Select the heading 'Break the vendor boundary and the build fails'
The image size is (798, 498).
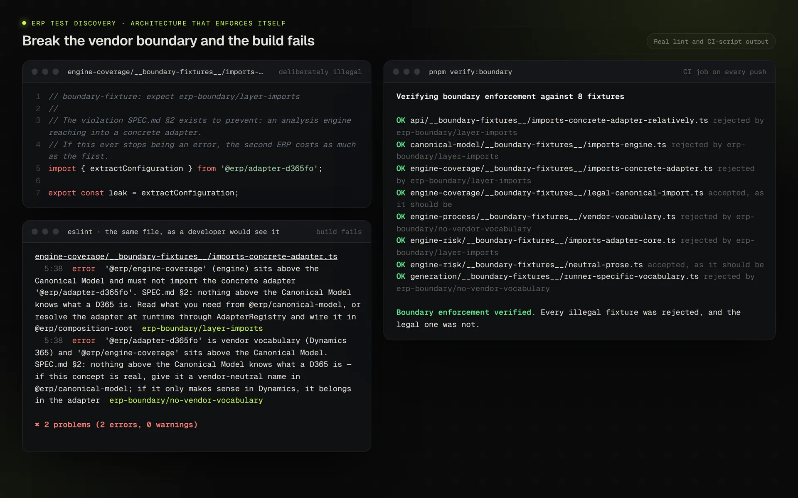[168, 41]
